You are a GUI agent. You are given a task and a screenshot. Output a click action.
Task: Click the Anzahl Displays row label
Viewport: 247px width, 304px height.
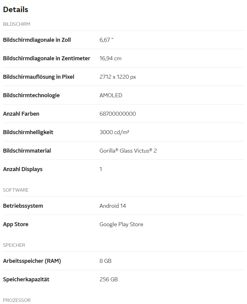pyautogui.click(x=23, y=169)
